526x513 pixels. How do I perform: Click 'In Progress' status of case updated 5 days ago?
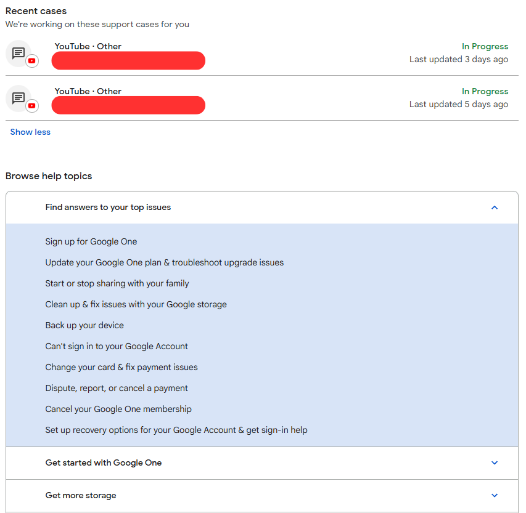point(485,91)
